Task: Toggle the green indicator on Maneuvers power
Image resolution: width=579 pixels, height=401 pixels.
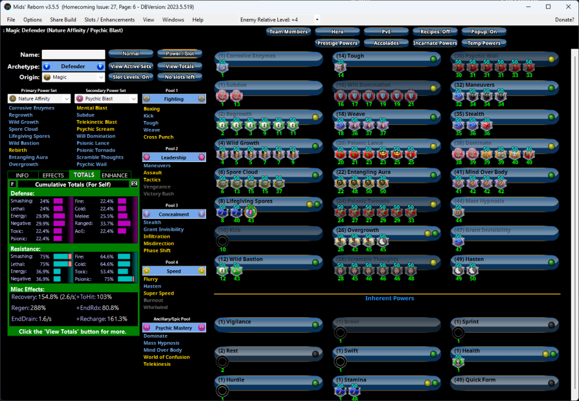Action: coord(551,88)
